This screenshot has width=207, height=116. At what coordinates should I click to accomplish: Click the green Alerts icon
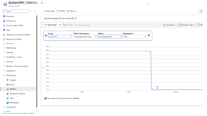tap(8, 85)
